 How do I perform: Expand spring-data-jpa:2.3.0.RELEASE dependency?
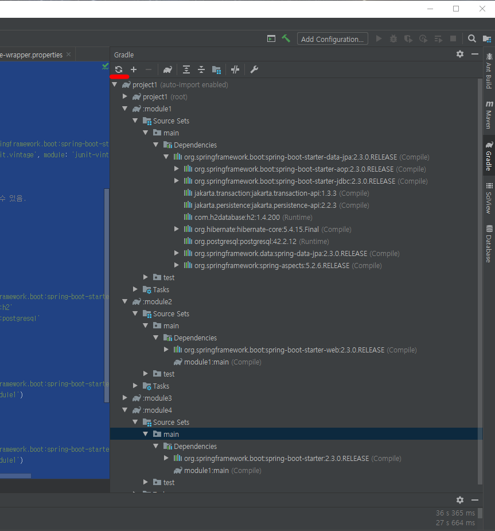[176, 253]
